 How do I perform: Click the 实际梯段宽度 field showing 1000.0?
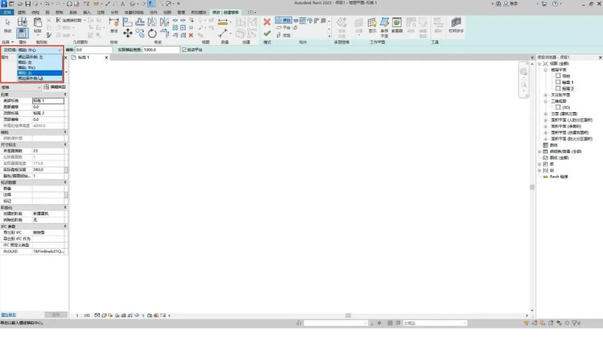point(161,50)
